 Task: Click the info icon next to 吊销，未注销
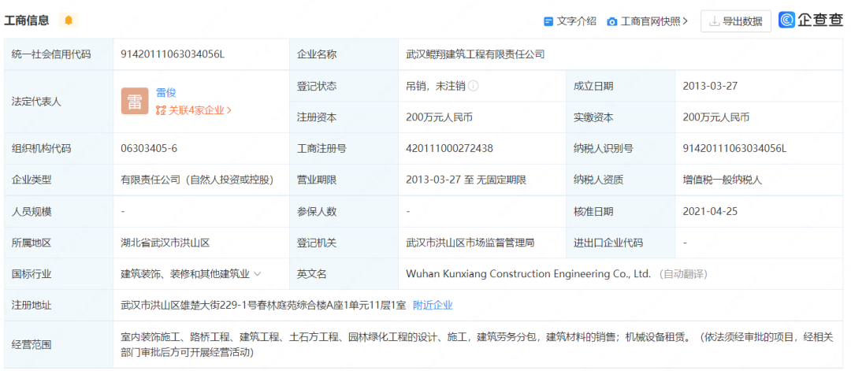(x=474, y=86)
